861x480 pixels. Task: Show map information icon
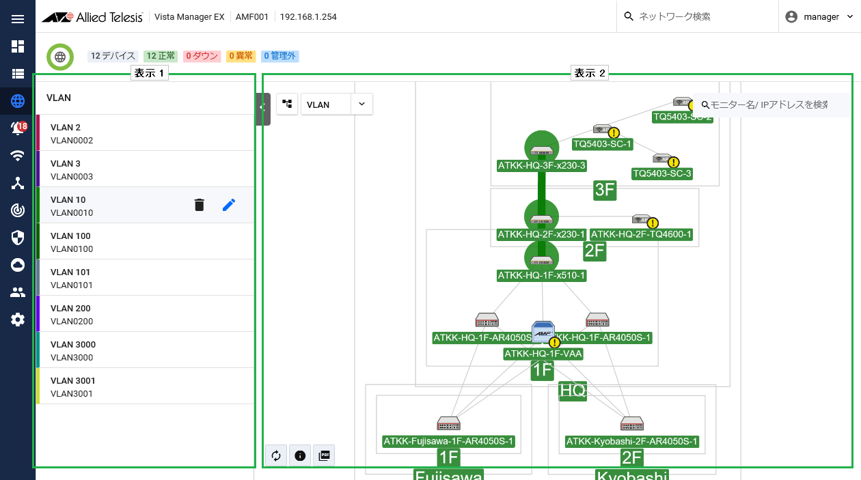[300, 455]
